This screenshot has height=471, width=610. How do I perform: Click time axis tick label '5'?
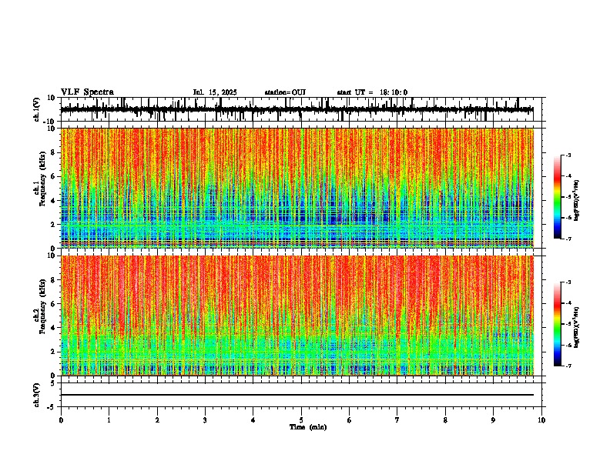pyautogui.click(x=301, y=420)
